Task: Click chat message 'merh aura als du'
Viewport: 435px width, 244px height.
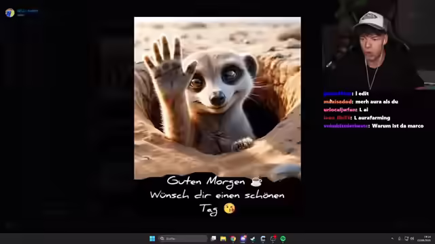Action: pos(377,102)
